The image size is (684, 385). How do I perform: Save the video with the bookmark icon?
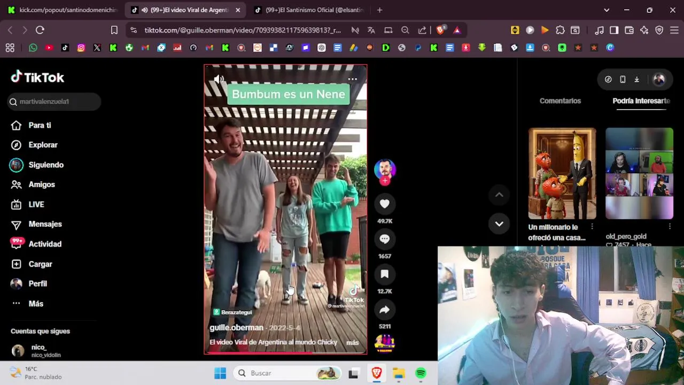(x=385, y=274)
